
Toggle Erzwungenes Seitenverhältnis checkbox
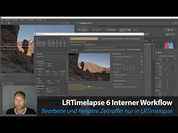[x=113, y=57]
